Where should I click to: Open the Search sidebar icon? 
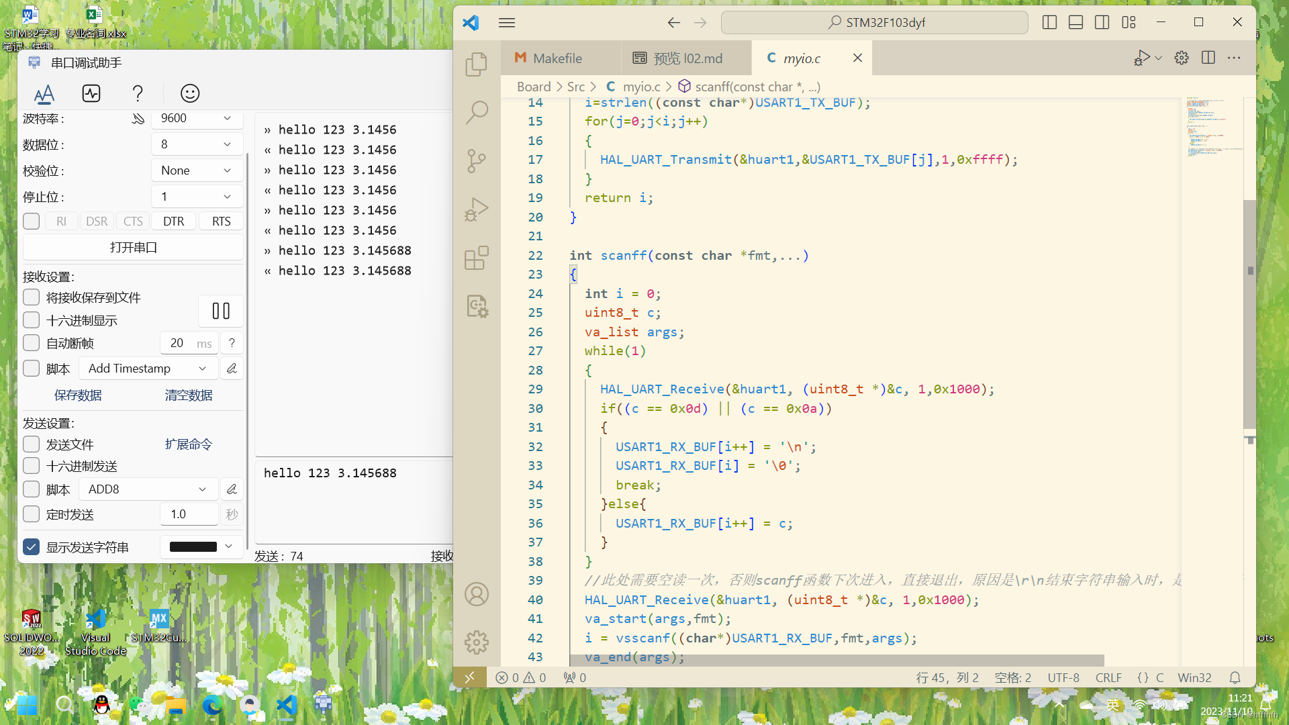[476, 112]
